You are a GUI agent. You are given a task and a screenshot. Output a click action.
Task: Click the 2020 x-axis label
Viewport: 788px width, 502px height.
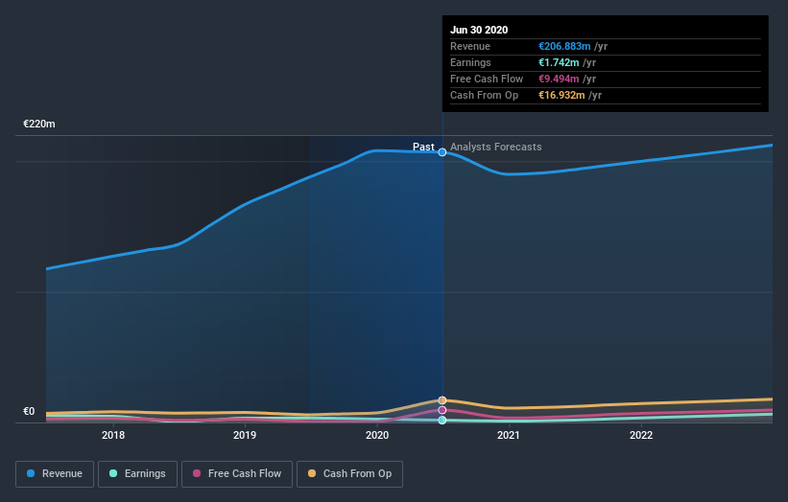click(377, 435)
